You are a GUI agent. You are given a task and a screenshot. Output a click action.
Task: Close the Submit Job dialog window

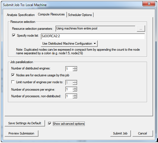click(x=149, y=4)
